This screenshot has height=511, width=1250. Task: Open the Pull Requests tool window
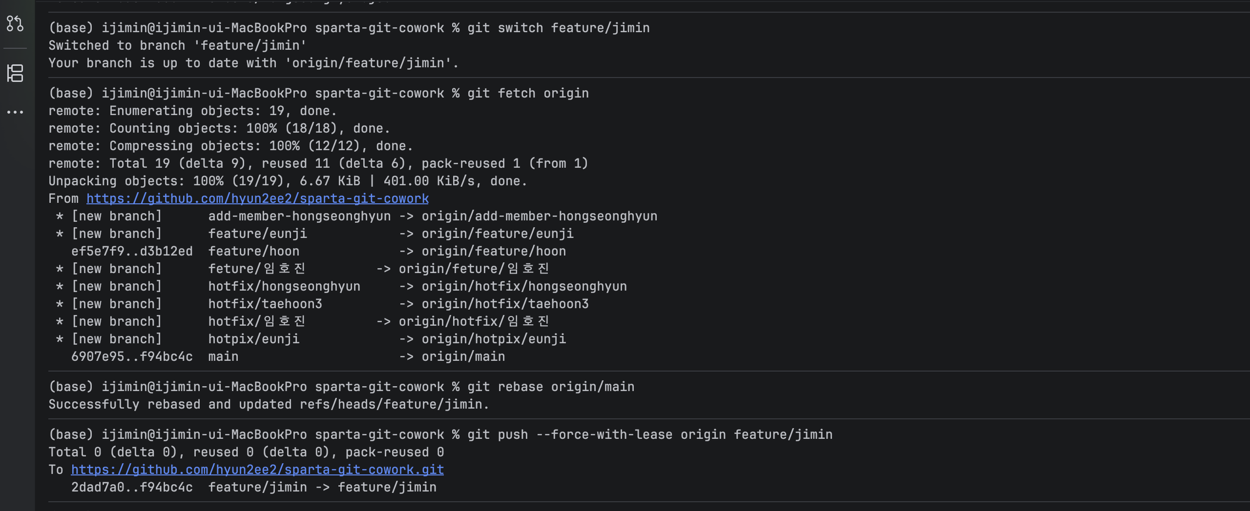point(15,23)
